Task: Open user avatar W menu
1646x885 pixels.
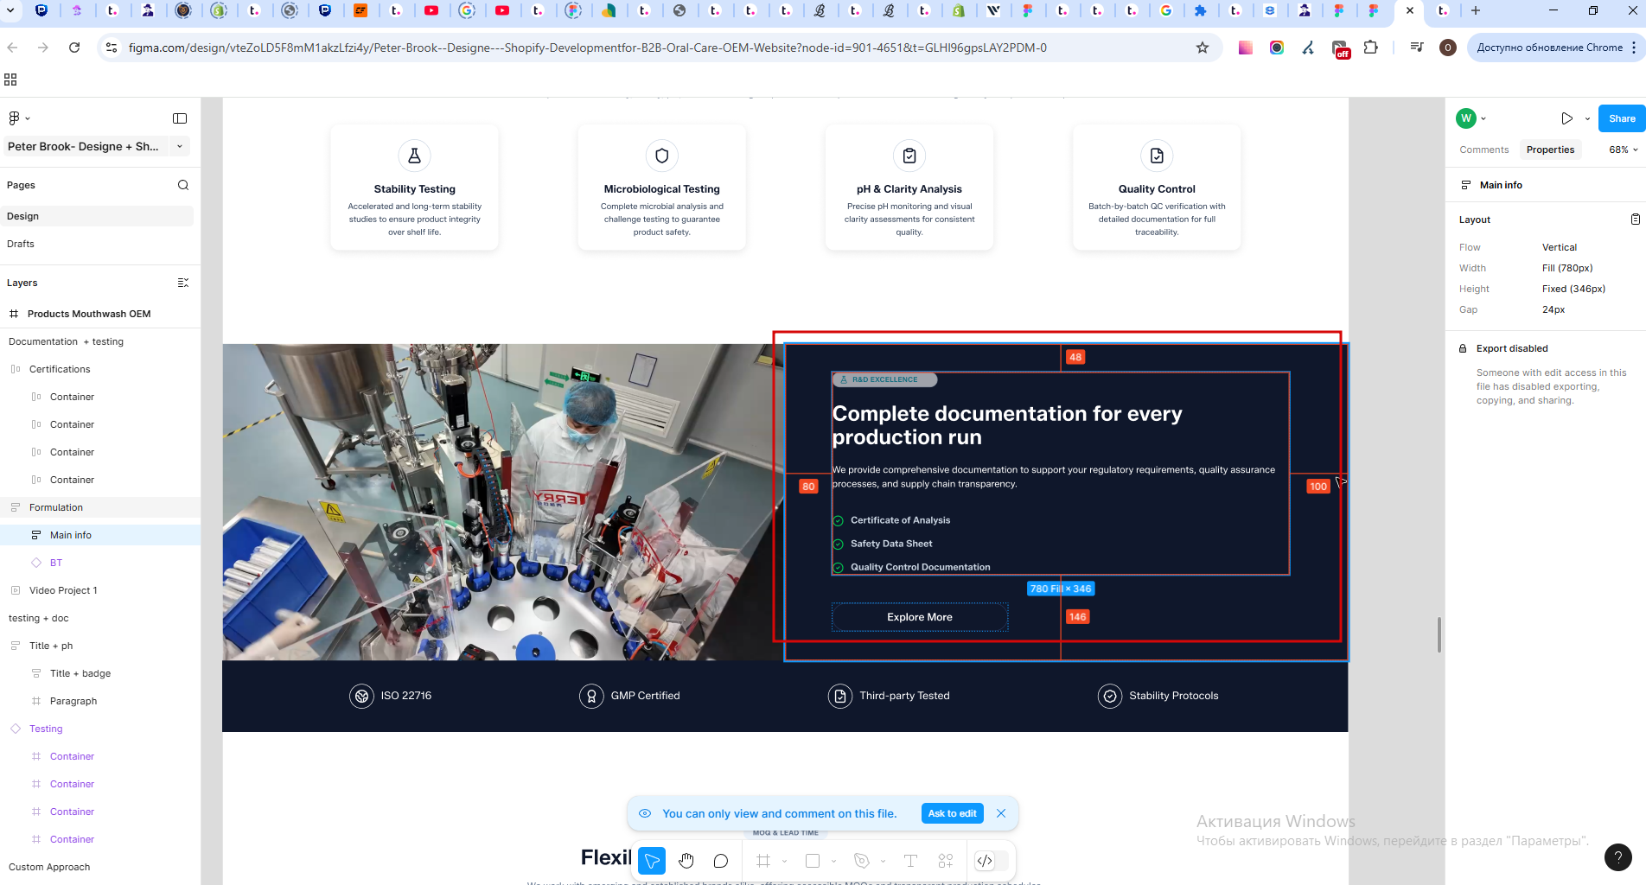Action: click(x=1471, y=118)
